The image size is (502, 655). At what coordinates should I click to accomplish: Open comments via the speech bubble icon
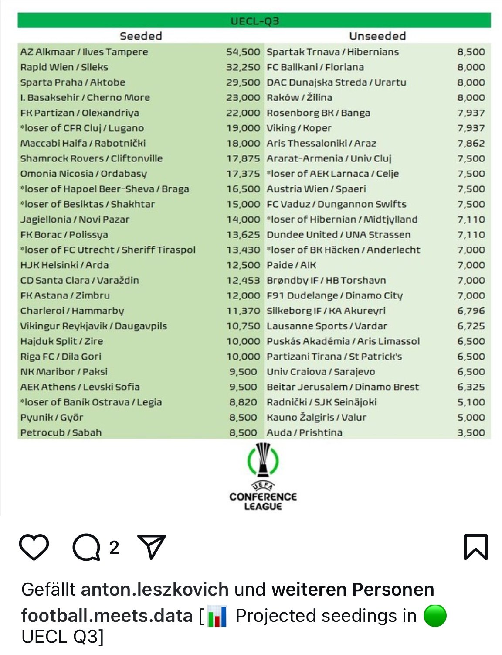87,547
